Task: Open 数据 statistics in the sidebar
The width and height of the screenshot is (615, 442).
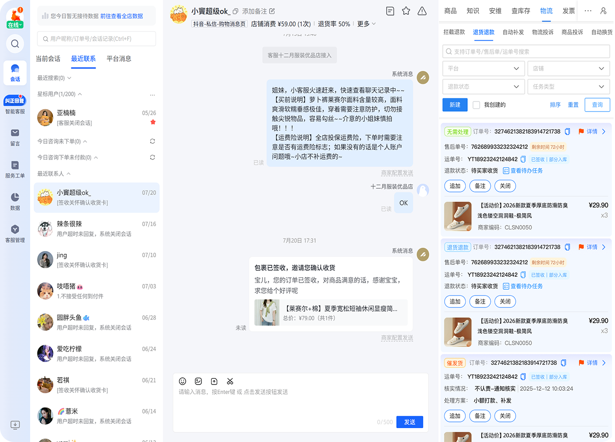Action: [x=15, y=202]
